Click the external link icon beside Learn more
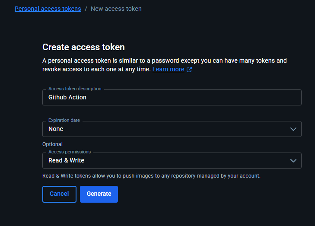Viewport: 315px width, 226px height. coord(189,70)
